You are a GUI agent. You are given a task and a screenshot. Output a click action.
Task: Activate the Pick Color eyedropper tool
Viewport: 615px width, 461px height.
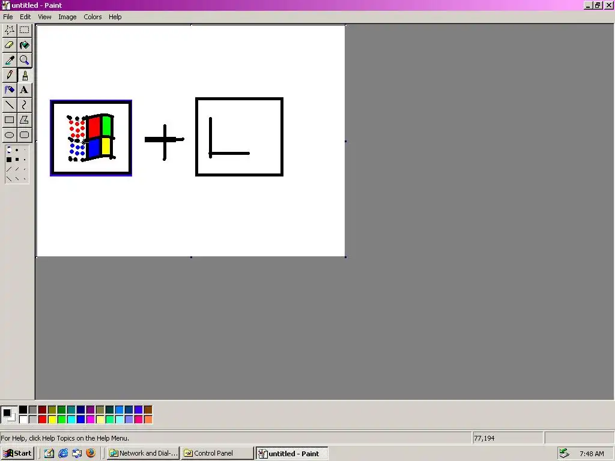click(10, 60)
